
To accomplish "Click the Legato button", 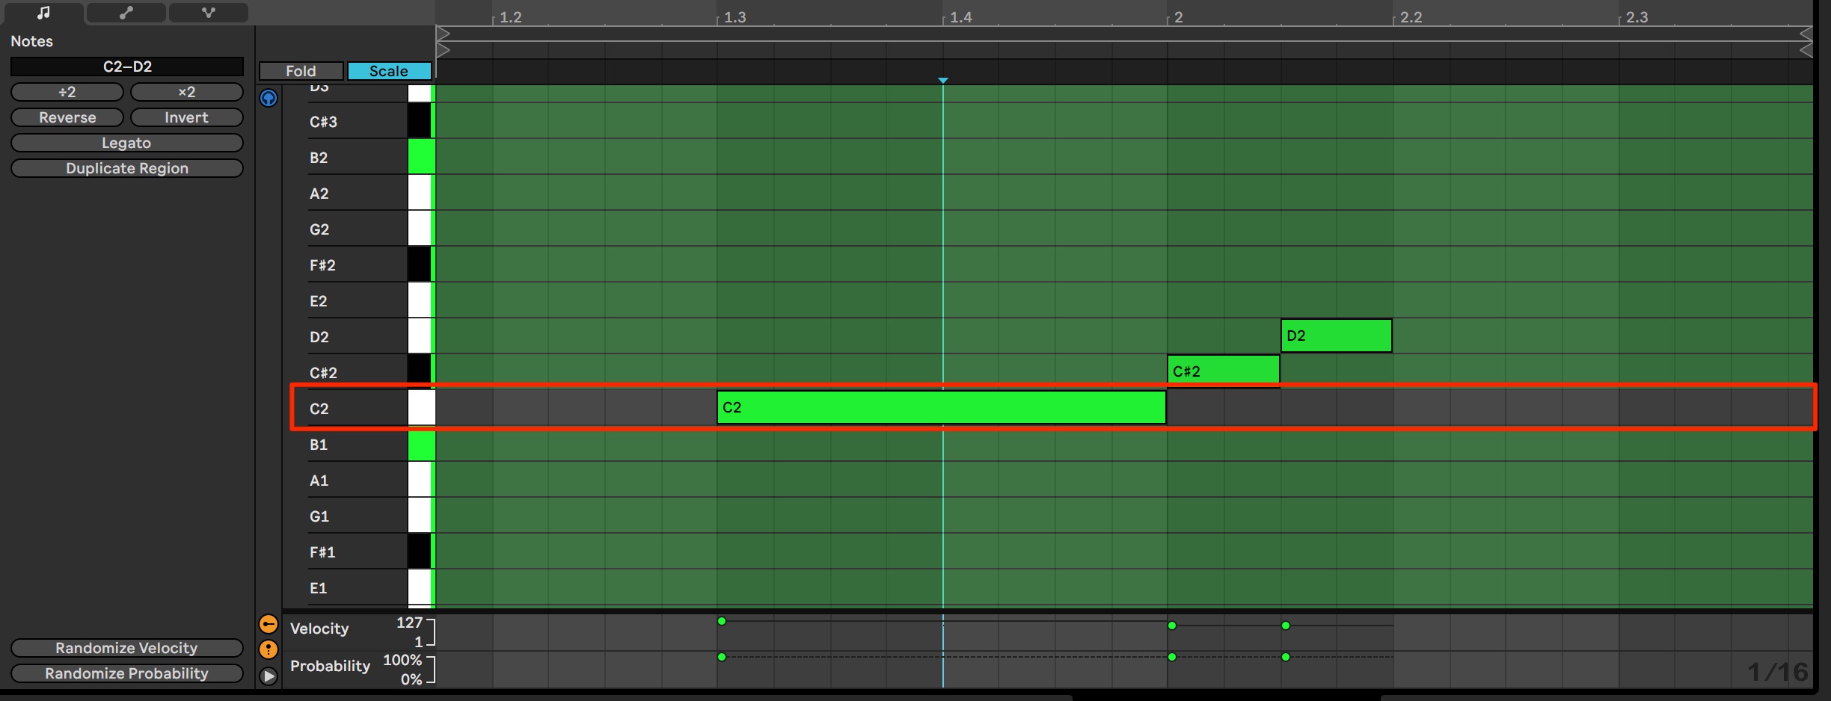I will coord(127,143).
